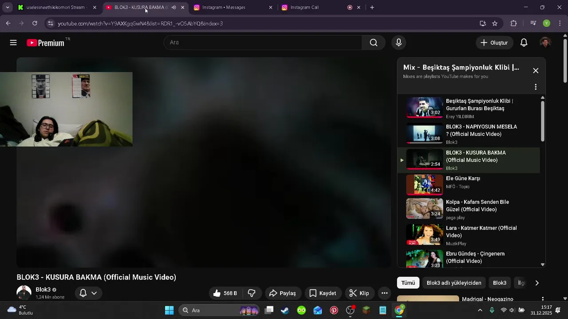Mute the BLOK3 tab audio icon
Screen dimensions: 568x319
coord(174,8)
